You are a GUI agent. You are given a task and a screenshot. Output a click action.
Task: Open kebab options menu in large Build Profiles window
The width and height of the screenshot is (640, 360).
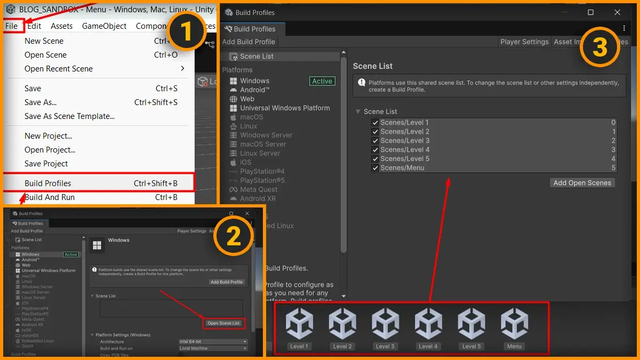624,29
